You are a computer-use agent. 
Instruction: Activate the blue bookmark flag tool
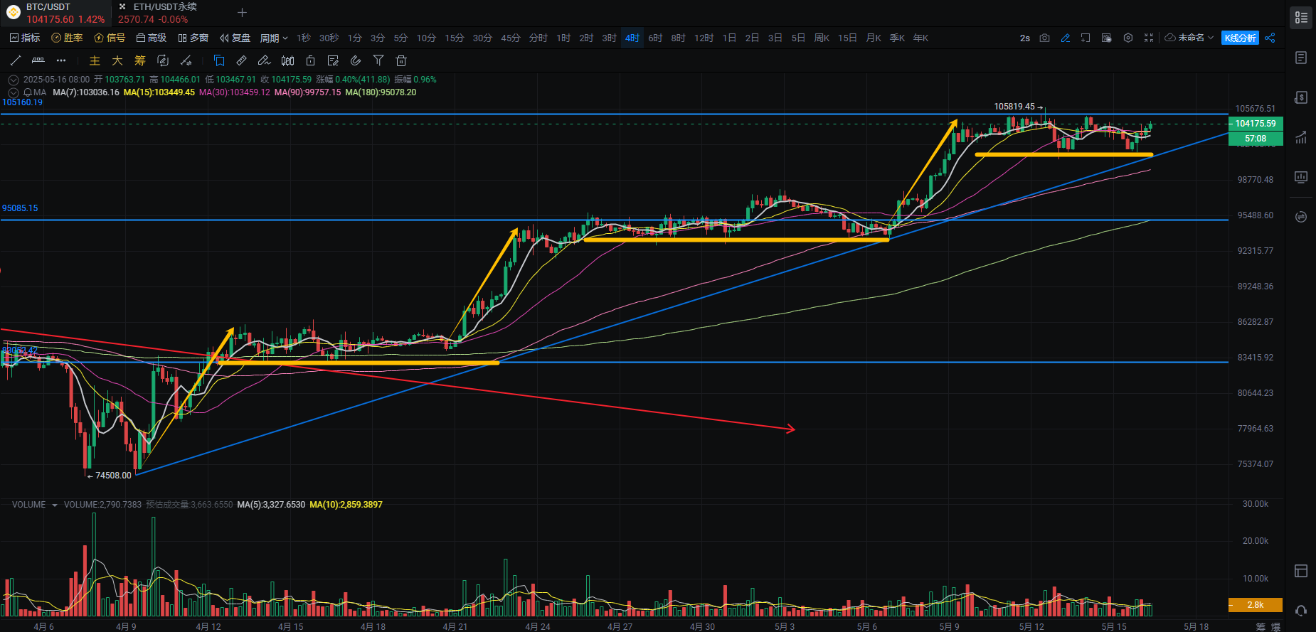[x=219, y=60]
